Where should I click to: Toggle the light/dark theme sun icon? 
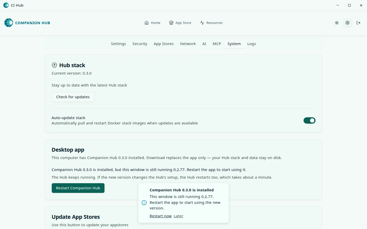click(337, 23)
